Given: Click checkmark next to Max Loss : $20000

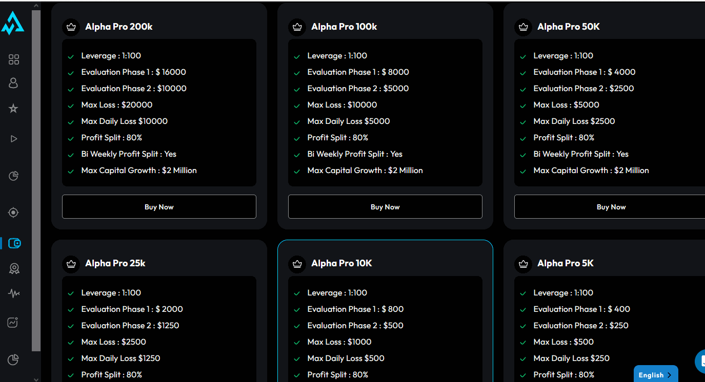Looking at the screenshot, I should [71, 105].
